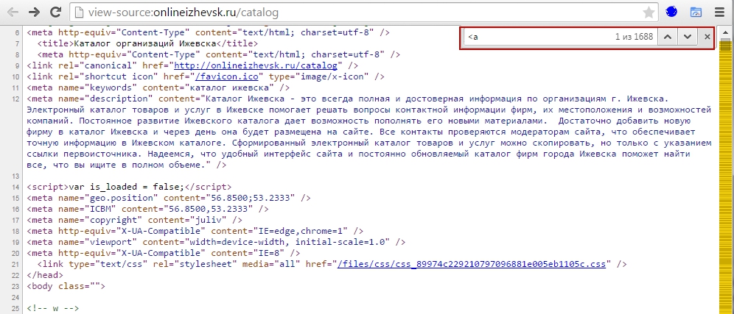Click the page icon beside the URL
Viewport: 734px width, 314px height.
coord(80,13)
